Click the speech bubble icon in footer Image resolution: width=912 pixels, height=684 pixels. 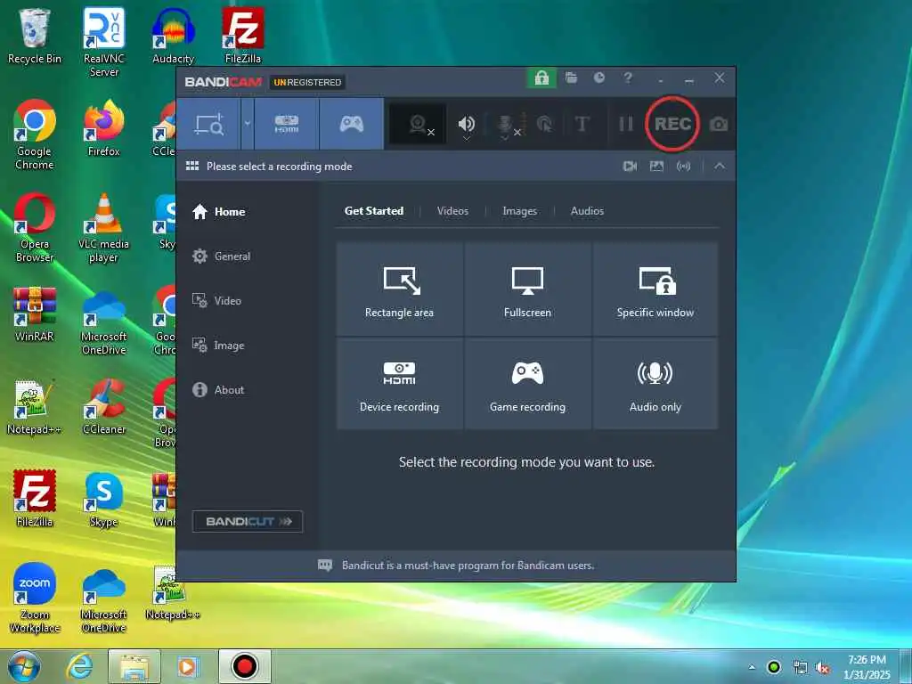(325, 566)
